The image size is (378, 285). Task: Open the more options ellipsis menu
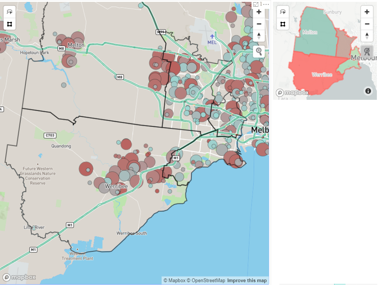[x=266, y=4]
